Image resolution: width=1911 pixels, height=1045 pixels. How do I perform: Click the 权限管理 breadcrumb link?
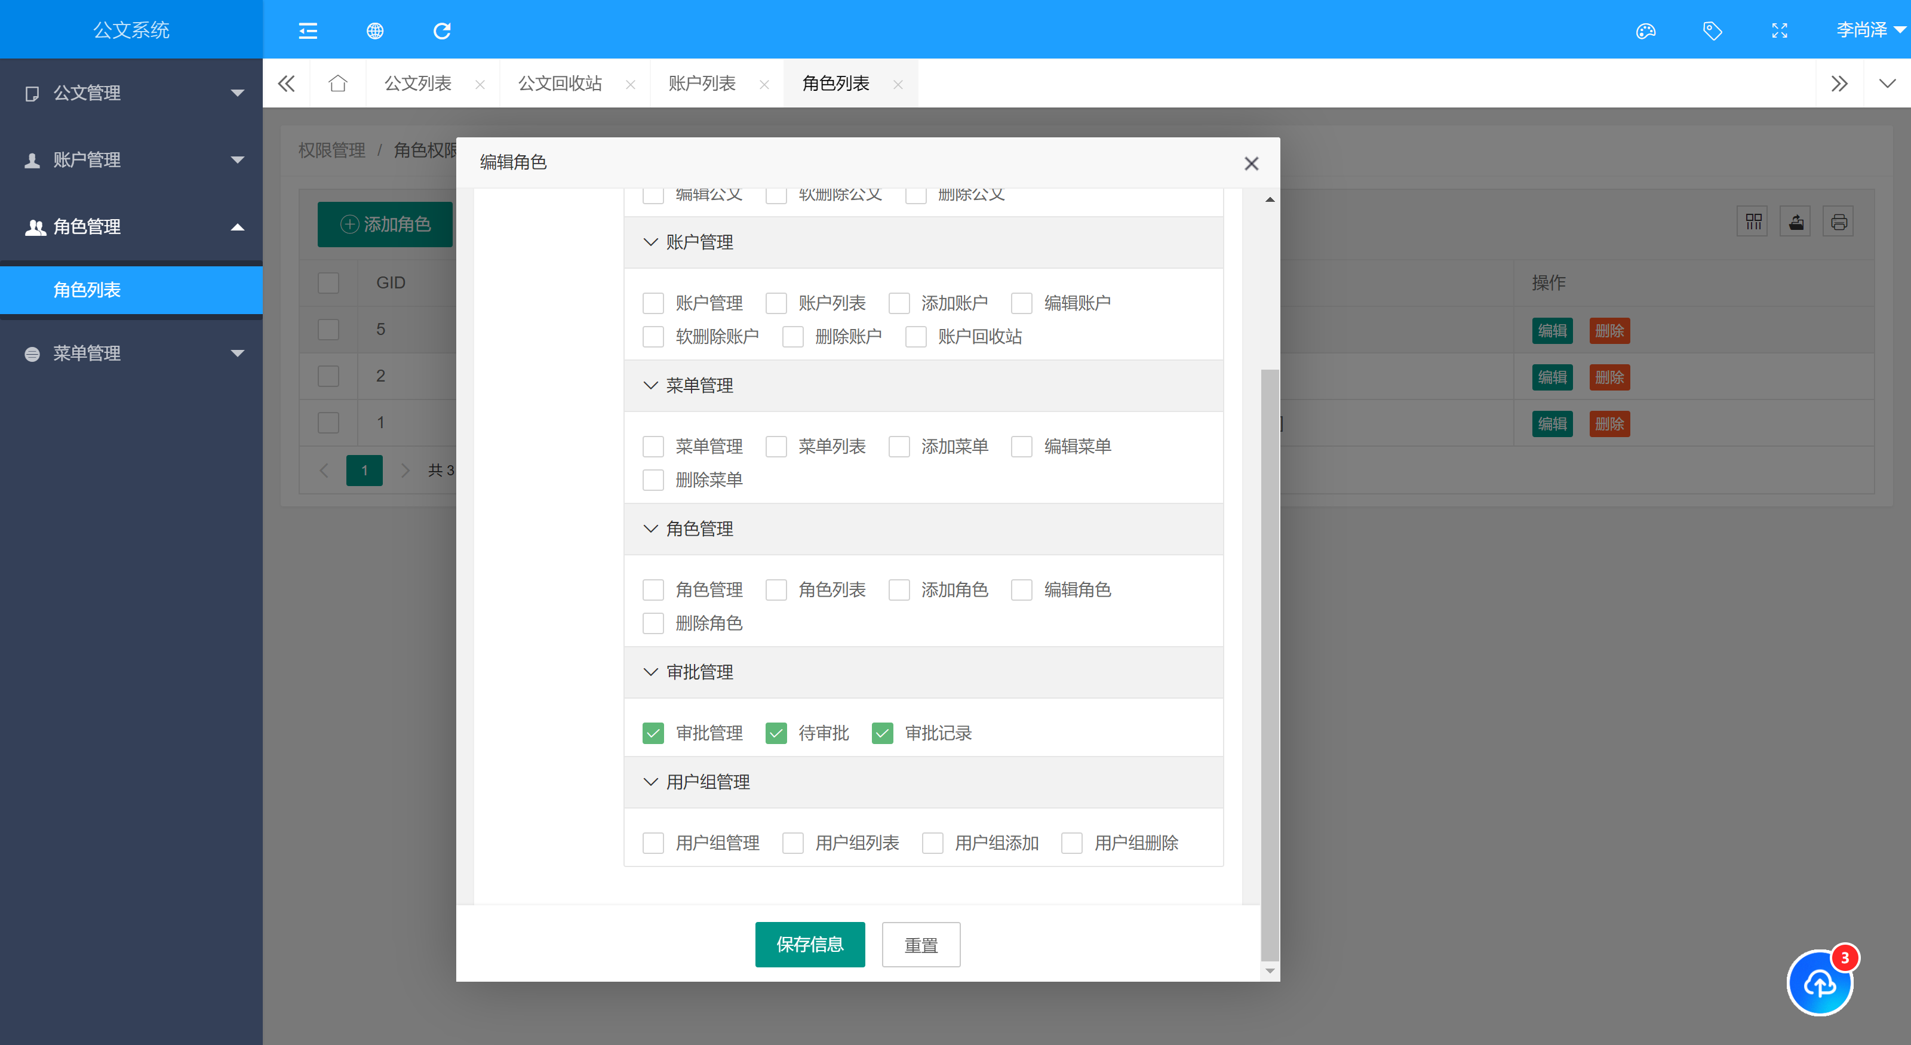tap(331, 150)
